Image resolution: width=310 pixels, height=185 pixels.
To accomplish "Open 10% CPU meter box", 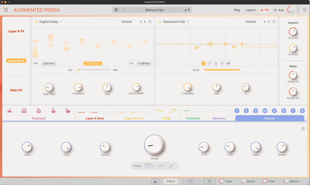I will (x=209, y=181).
